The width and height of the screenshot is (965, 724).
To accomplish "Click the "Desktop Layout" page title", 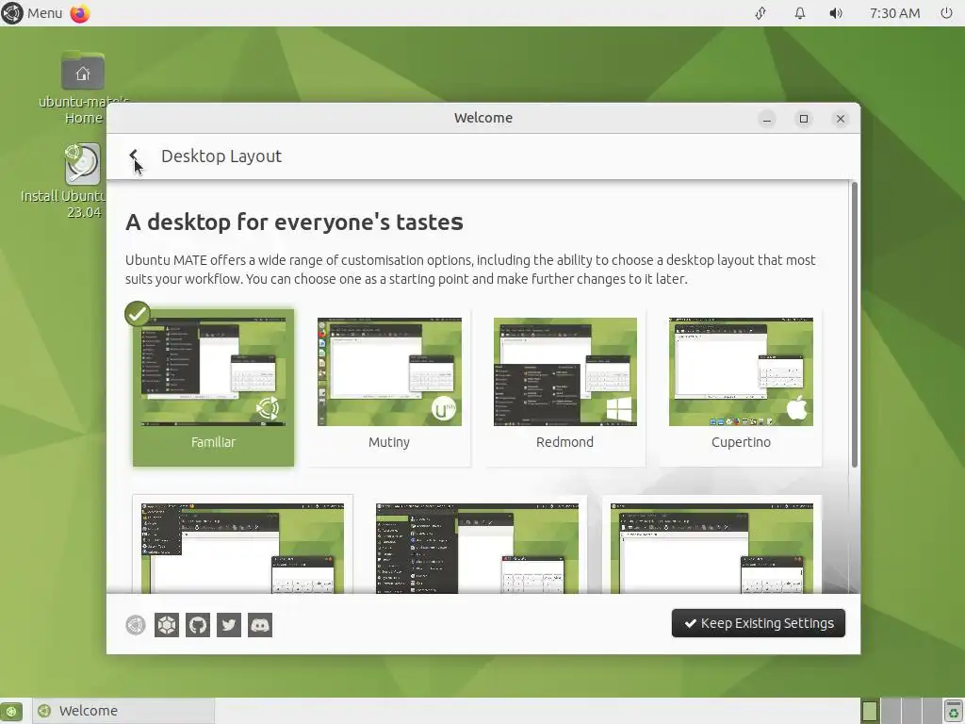I will click(221, 156).
